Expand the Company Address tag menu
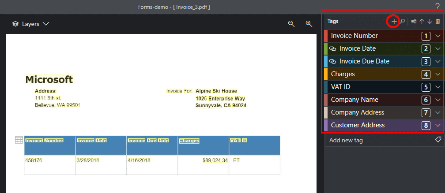Screen dimensions: 445x193 pyautogui.click(x=437, y=112)
